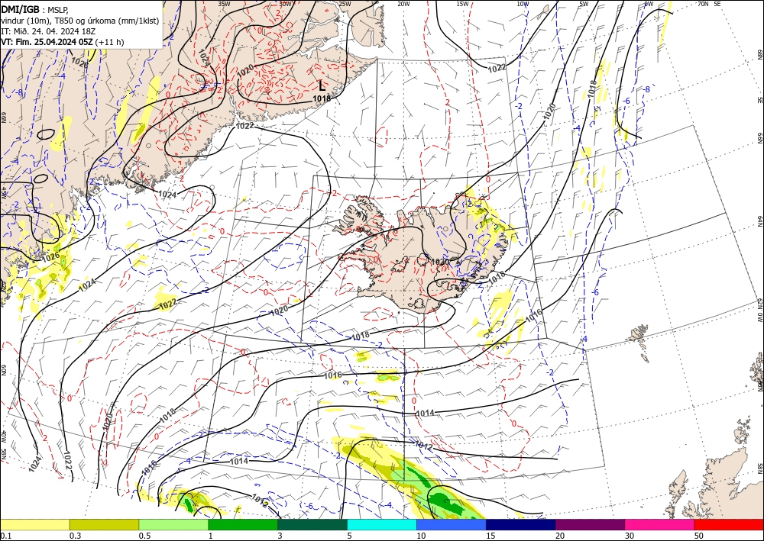The height and width of the screenshot is (541, 764).
Task: Click the red above-50 legend swatch
Action: point(729,524)
